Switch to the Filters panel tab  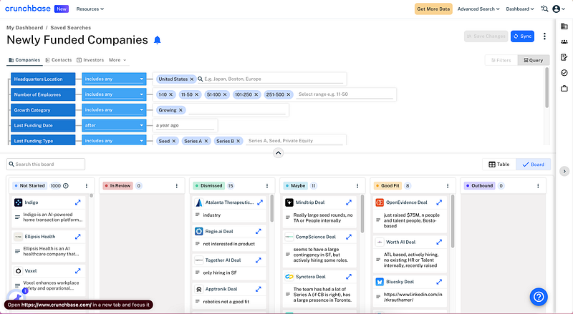(x=501, y=60)
